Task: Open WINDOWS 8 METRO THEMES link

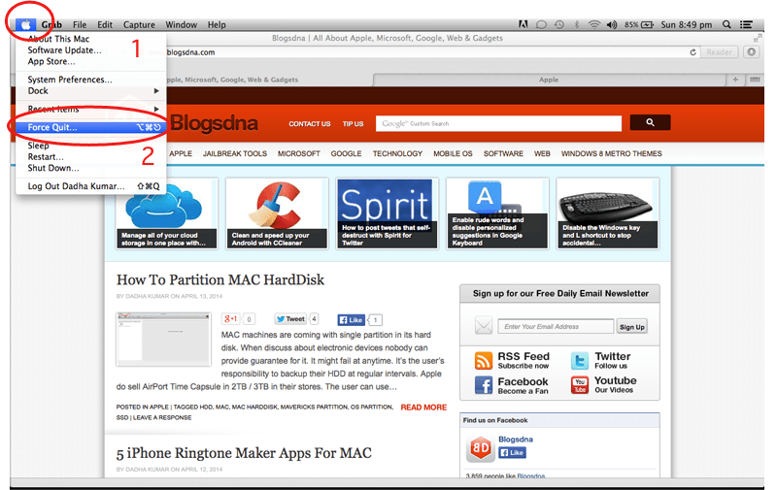Action: pos(611,153)
